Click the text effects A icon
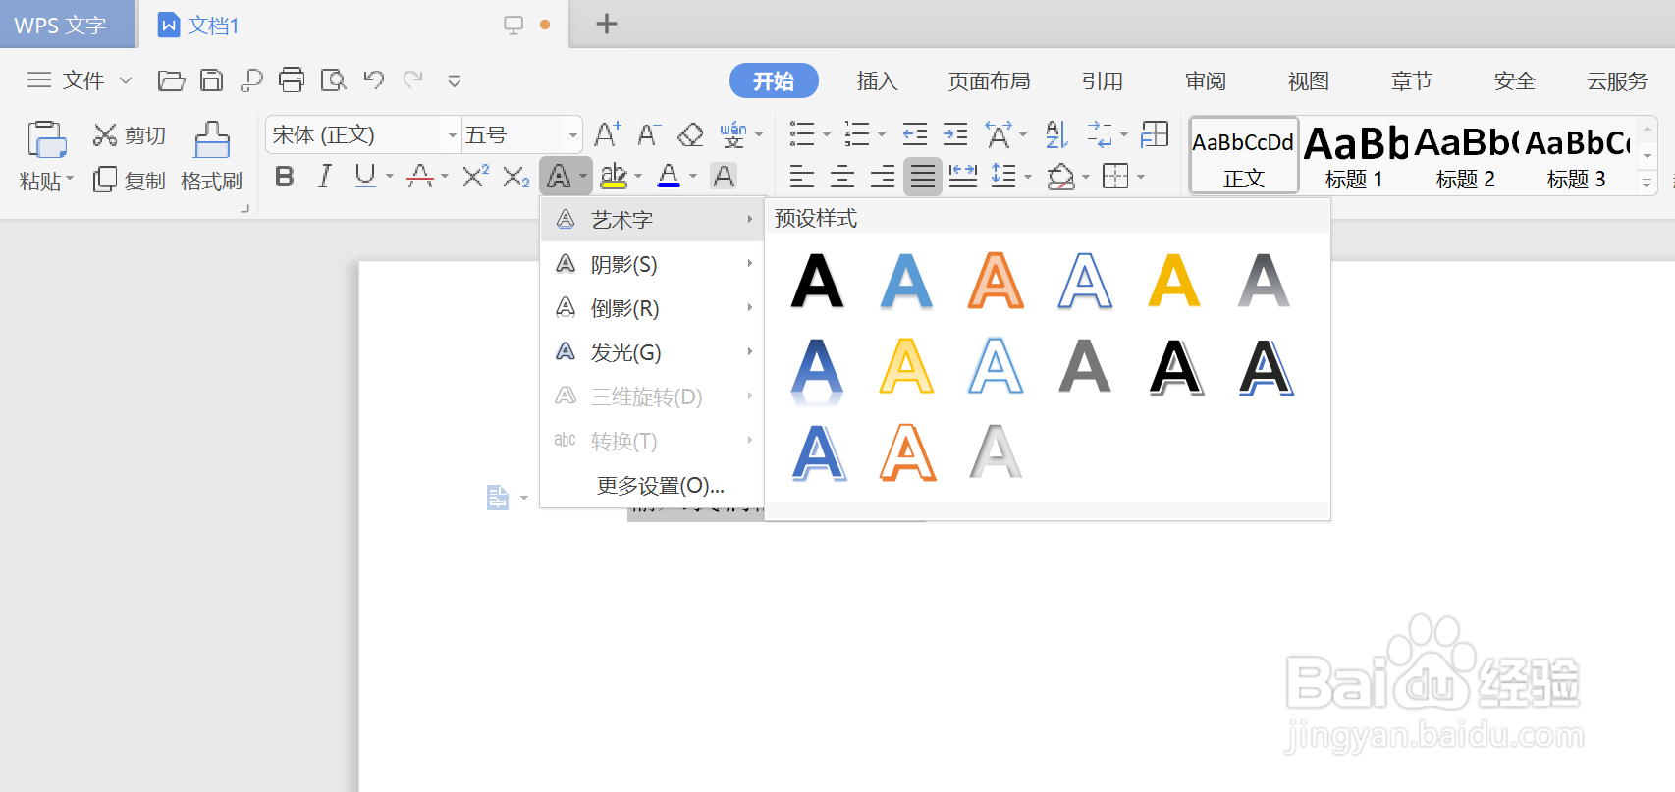Image resolution: width=1675 pixels, height=792 pixels. [x=559, y=177]
